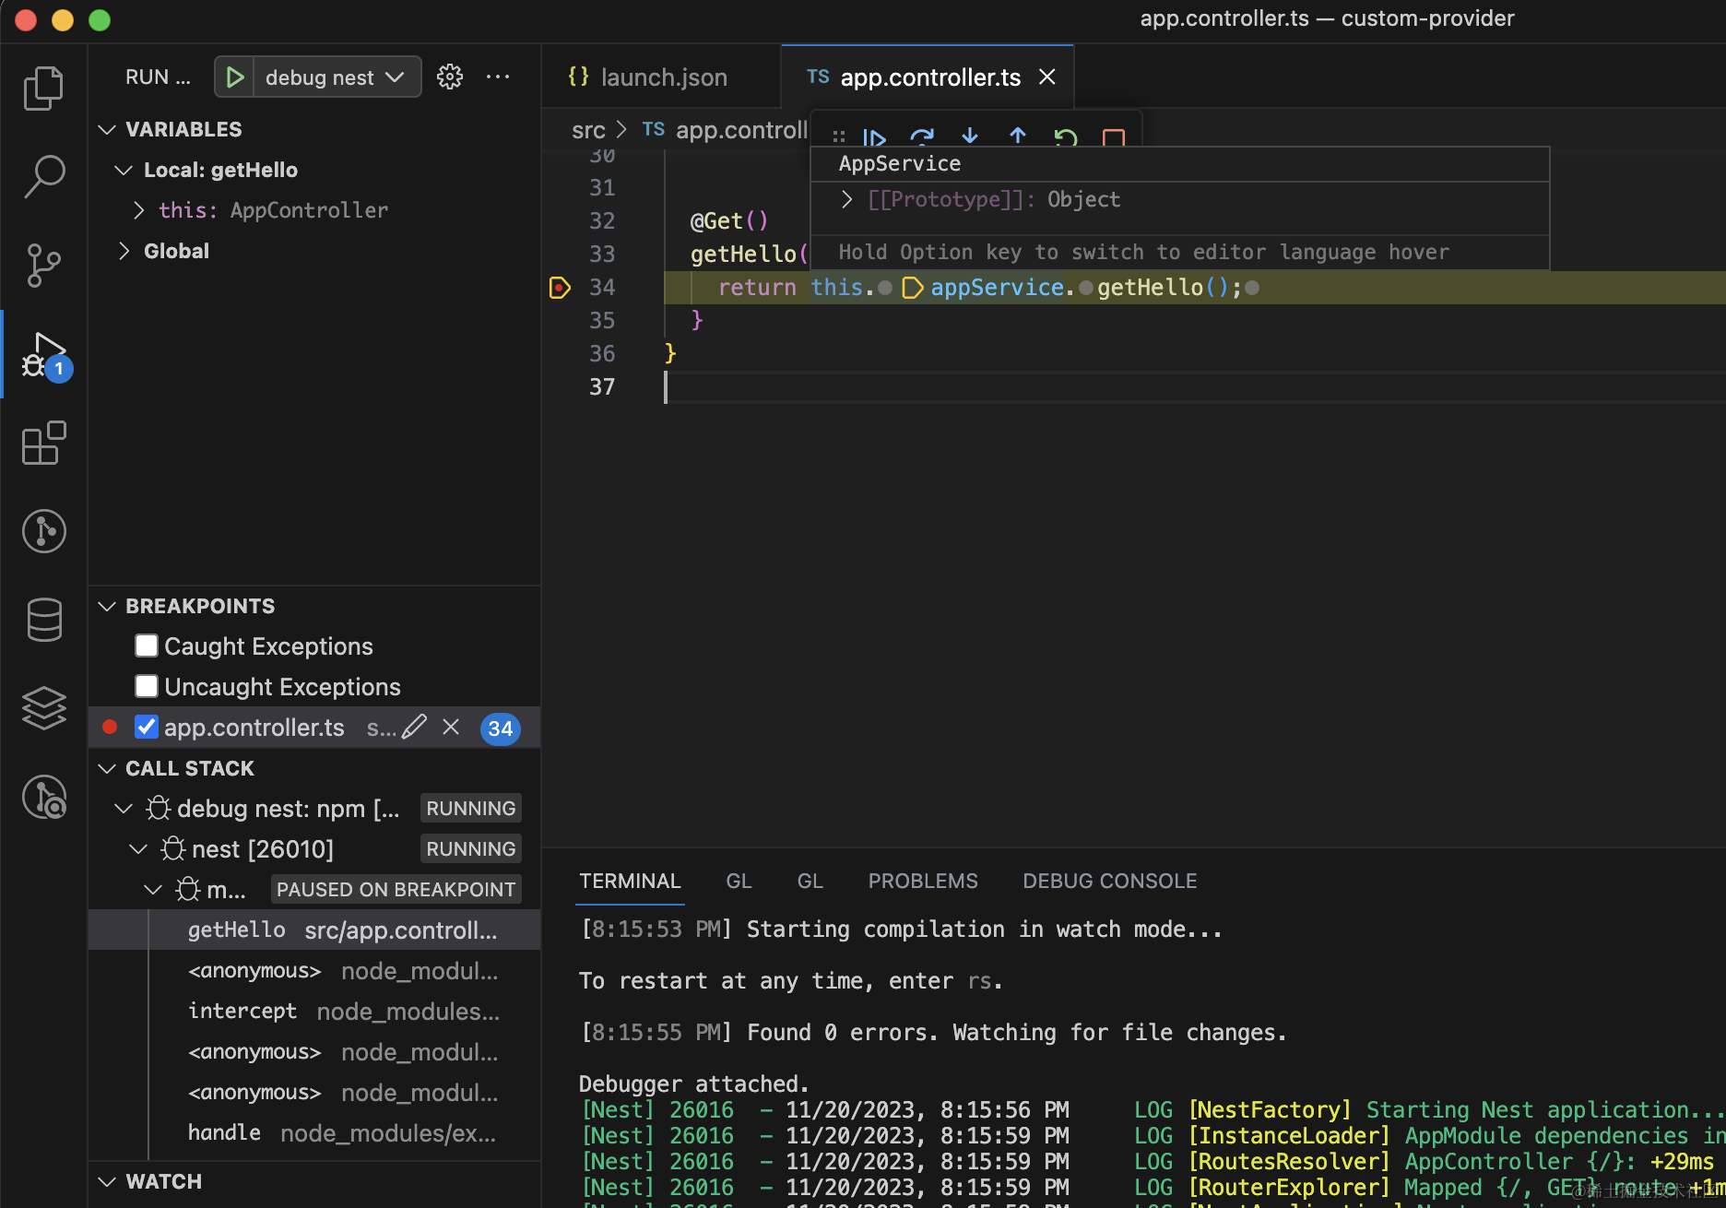Open the Extensions view in activity bar
The width and height of the screenshot is (1726, 1208).
click(43, 444)
